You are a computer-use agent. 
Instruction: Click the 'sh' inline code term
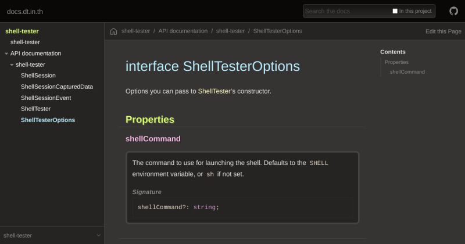coord(210,174)
